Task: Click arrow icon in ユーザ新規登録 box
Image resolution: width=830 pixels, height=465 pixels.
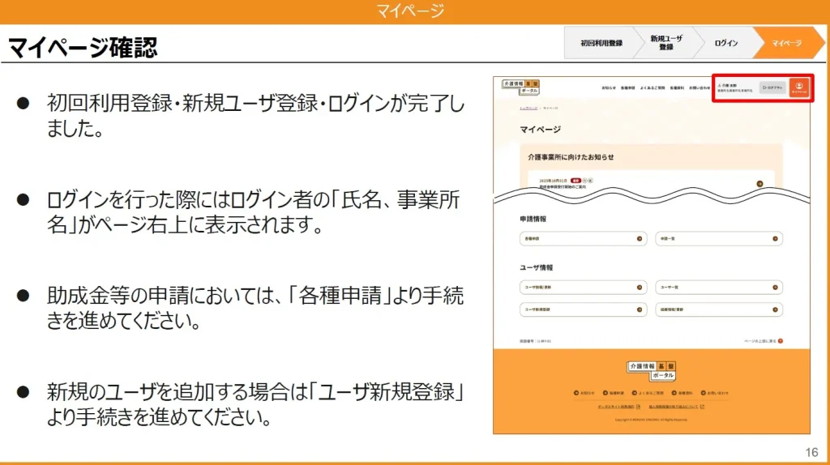Action: click(x=640, y=309)
